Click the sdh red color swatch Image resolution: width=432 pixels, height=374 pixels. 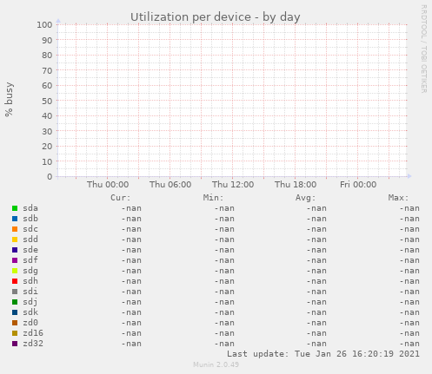15,281
